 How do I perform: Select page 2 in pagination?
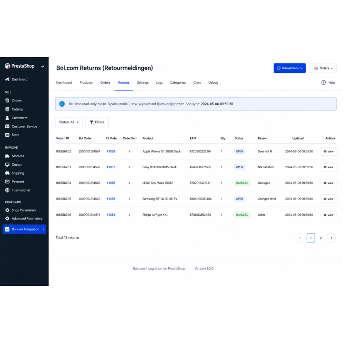[321, 238]
